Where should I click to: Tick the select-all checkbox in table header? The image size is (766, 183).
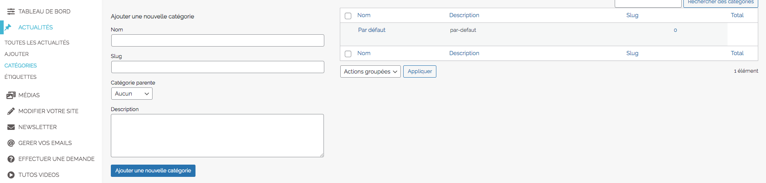coord(348,16)
